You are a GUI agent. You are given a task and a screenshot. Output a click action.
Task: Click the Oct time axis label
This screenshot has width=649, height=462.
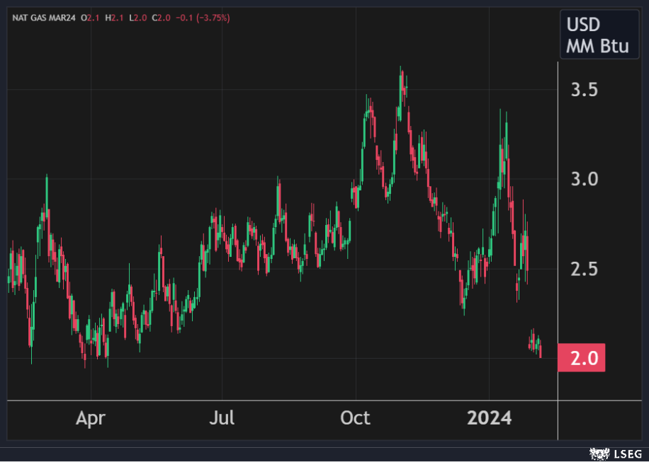click(x=355, y=418)
